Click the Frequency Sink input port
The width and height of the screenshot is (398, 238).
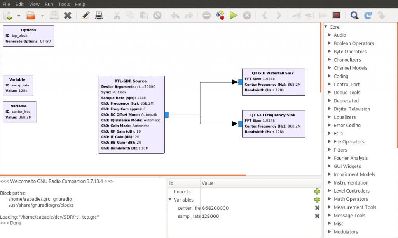pos(240,124)
